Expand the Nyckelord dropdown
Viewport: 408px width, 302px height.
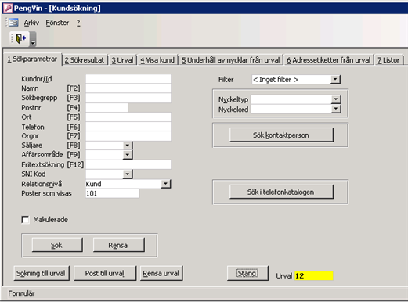click(336, 109)
